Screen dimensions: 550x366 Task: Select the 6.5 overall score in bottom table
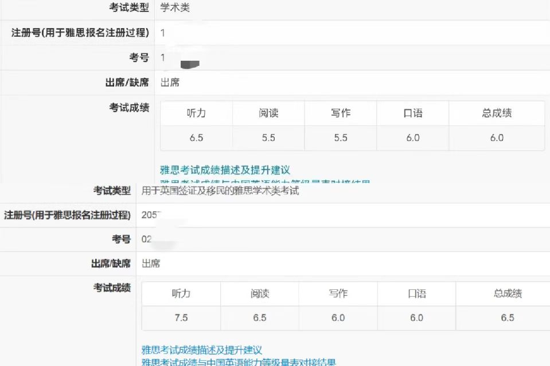coord(508,318)
